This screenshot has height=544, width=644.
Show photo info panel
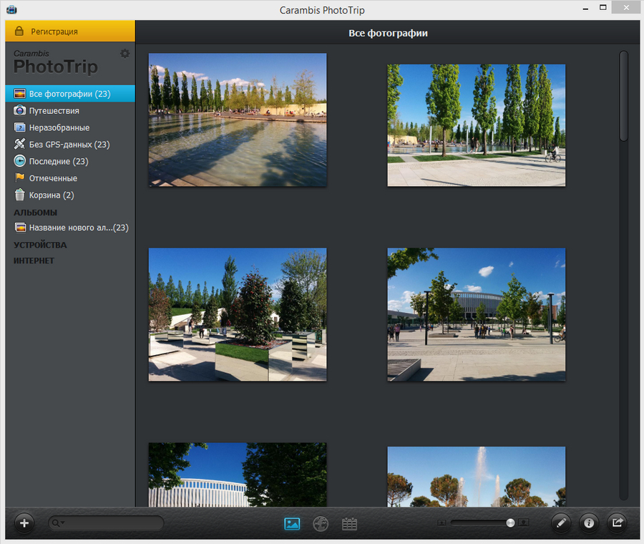[x=589, y=523]
